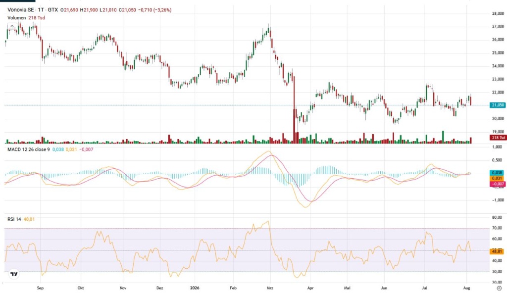
Task: Click the 26,000 price axis label
Action: point(498,40)
